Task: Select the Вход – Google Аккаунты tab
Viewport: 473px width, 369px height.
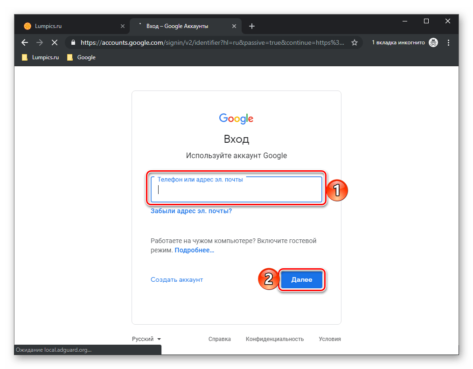Action: [186, 26]
